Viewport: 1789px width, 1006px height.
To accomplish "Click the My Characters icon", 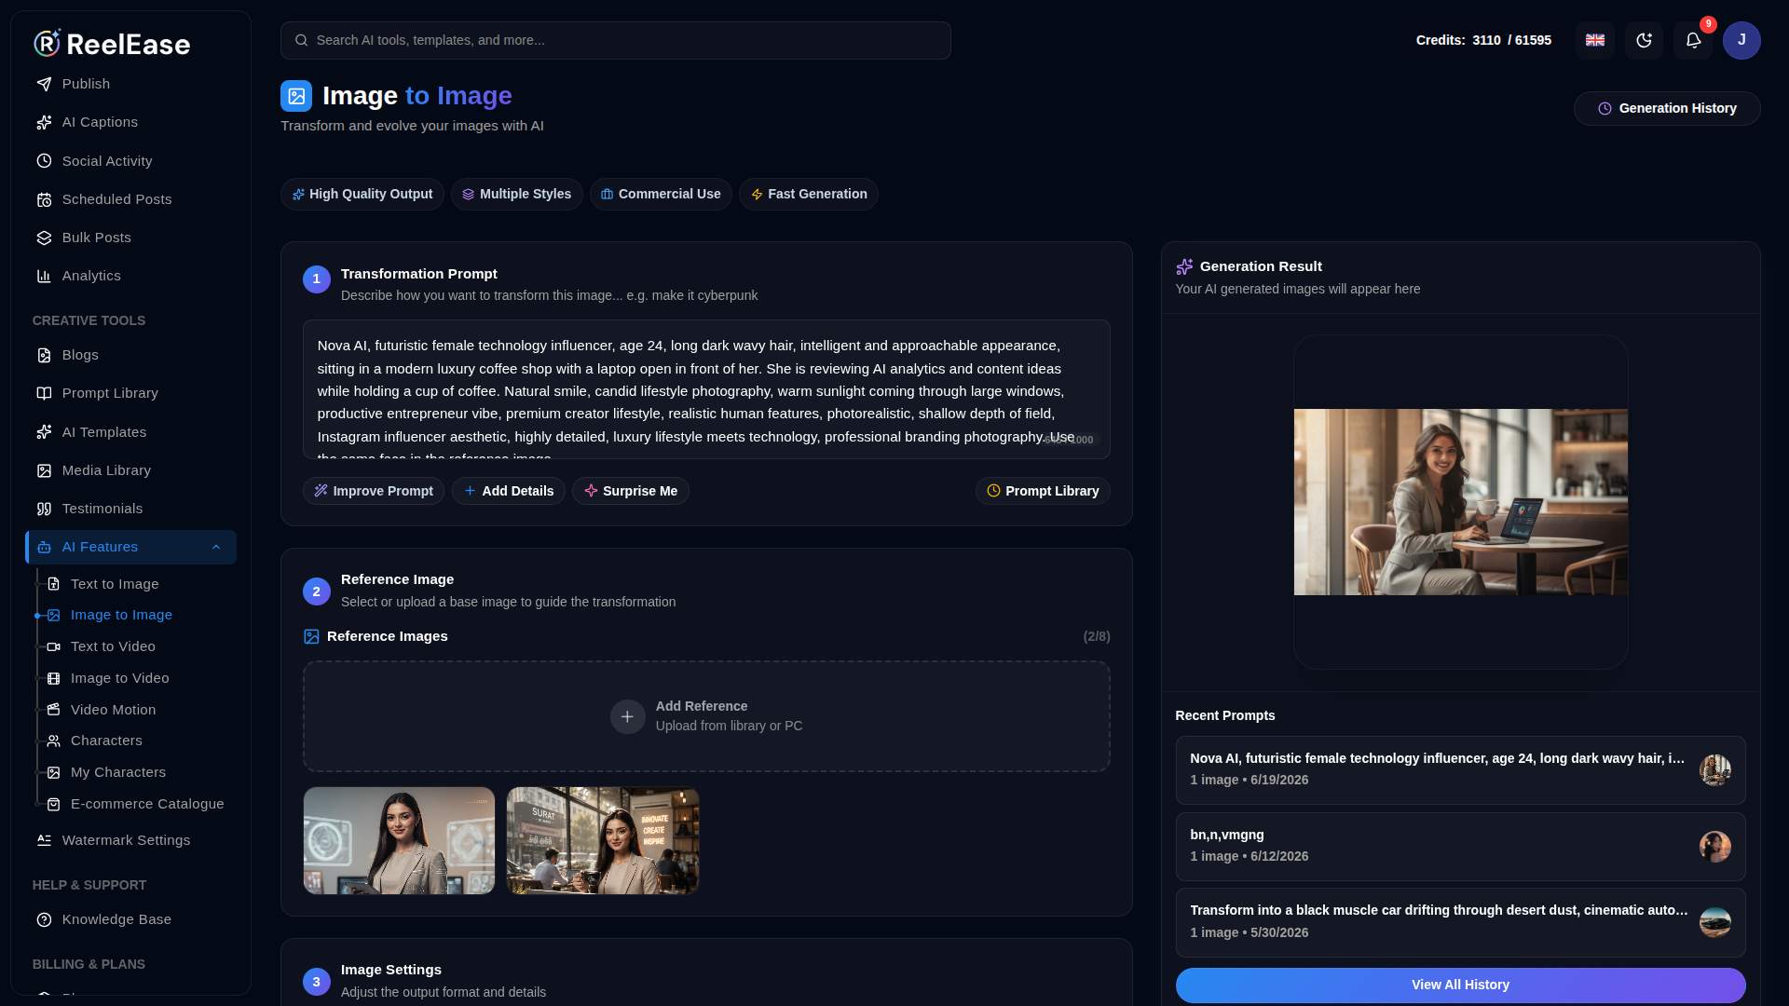I will 53,772.
